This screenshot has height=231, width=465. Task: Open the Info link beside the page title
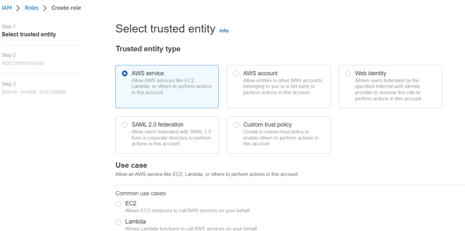click(x=224, y=31)
